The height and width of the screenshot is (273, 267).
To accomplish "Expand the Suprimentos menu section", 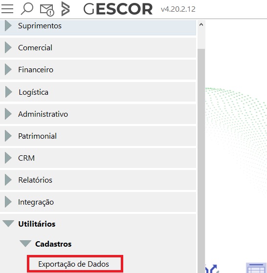I will pyautogui.click(x=98, y=26).
